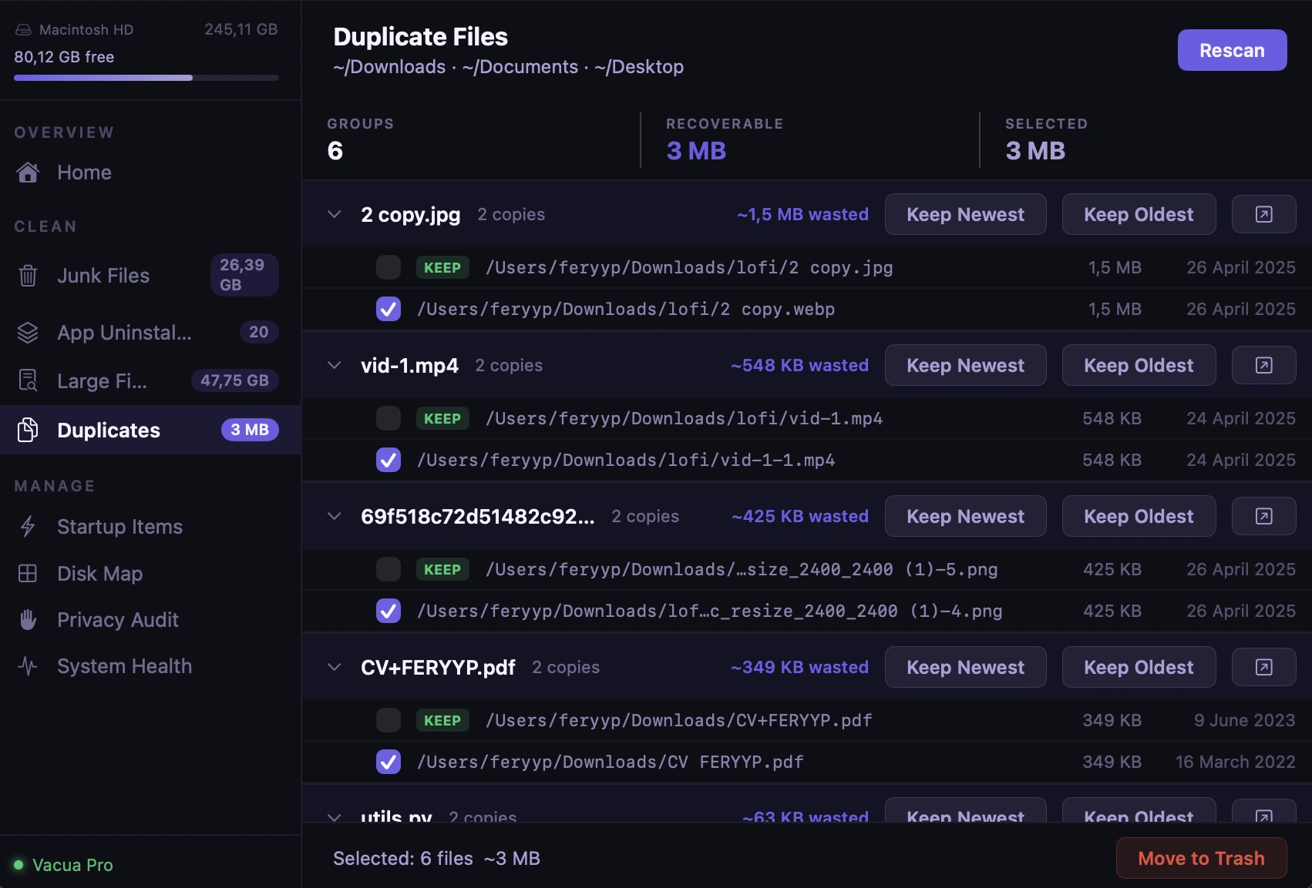
Task: Reveal vid-1.mp4 group via open-external icon
Action: pyautogui.click(x=1263, y=365)
